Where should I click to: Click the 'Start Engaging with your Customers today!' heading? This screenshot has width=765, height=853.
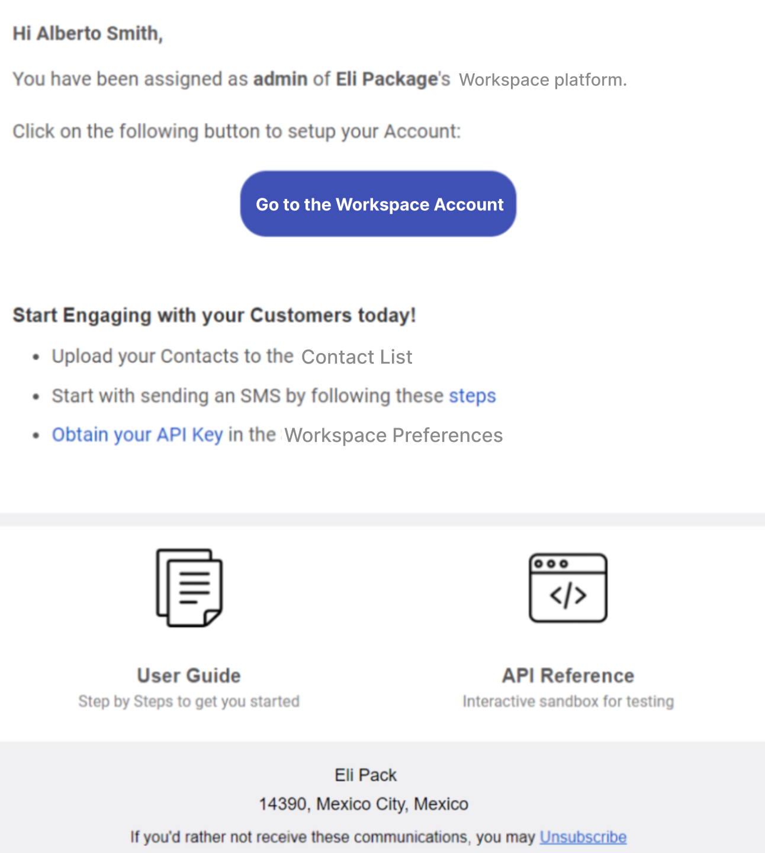pos(214,315)
